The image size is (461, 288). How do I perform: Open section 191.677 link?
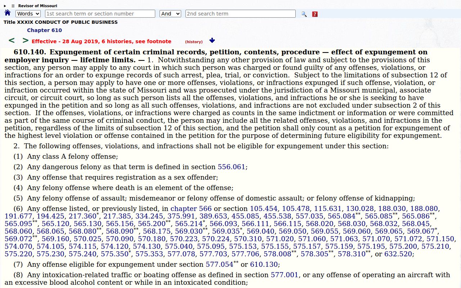[x=18, y=216]
